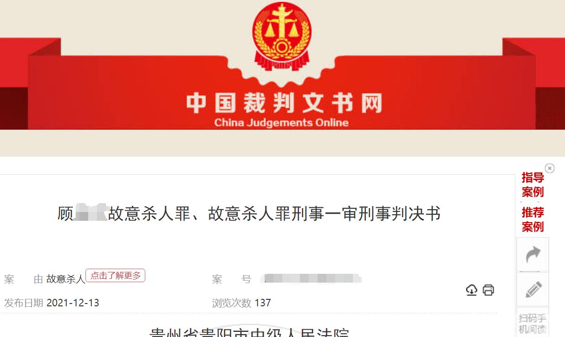Click the court emblem logo

pos(282,34)
